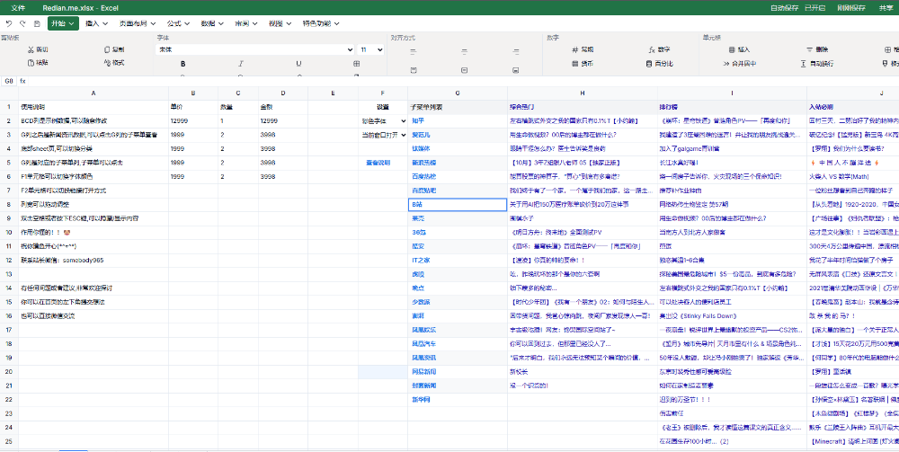The image size is (899, 452).
Task: Click the 合并居中 merge and center button
Action: [x=738, y=64]
